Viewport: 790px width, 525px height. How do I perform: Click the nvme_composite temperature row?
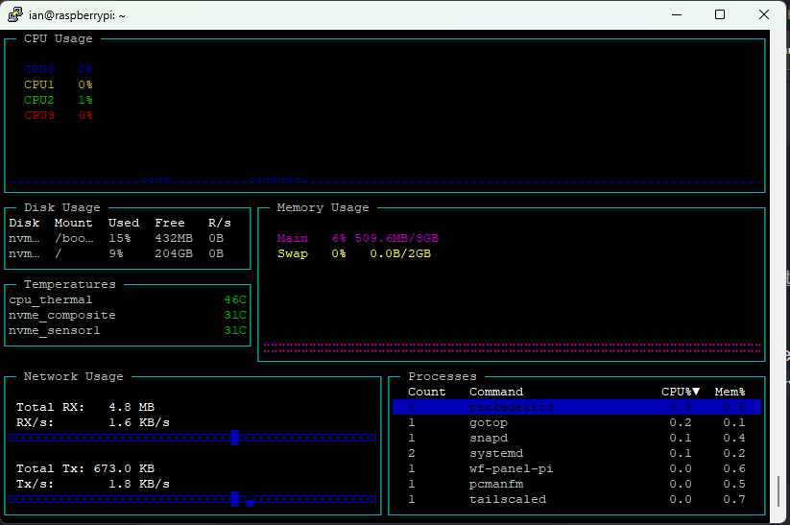[x=128, y=315]
